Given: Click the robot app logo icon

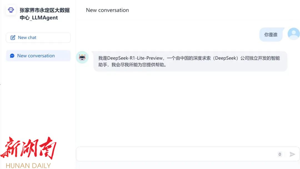Looking at the screenshot, I should point(11,10).
